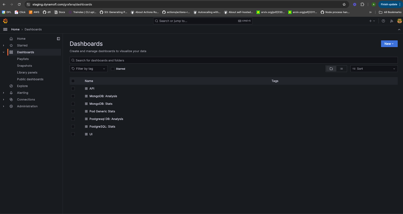Click the Starred star icon in sidebar
The width and height of the screenshot is (403, 214).
point(11,45)
